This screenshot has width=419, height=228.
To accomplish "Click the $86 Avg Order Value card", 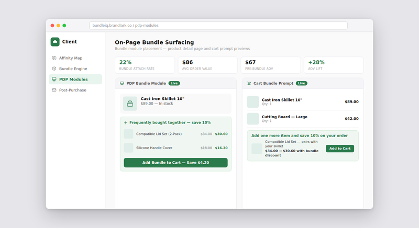I will click(x=207, y=65).
